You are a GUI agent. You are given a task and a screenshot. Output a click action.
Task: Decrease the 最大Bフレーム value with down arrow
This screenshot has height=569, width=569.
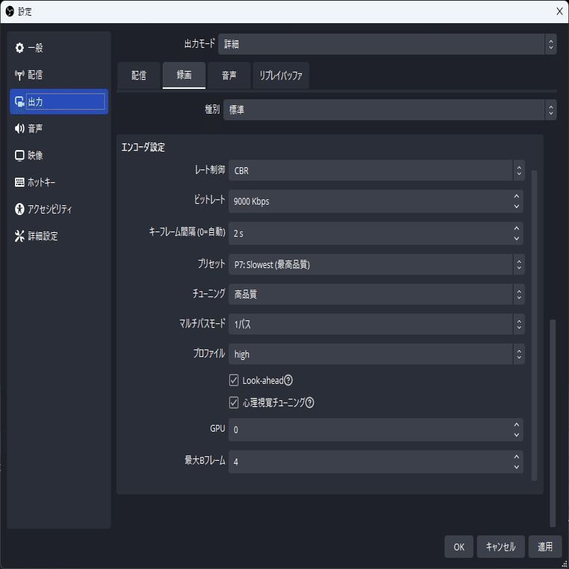(x=517, y=467)
